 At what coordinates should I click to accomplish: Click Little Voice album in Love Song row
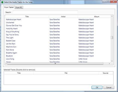(x=83, y=59)
